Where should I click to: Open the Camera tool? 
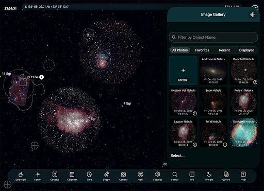tap(123, 176)
